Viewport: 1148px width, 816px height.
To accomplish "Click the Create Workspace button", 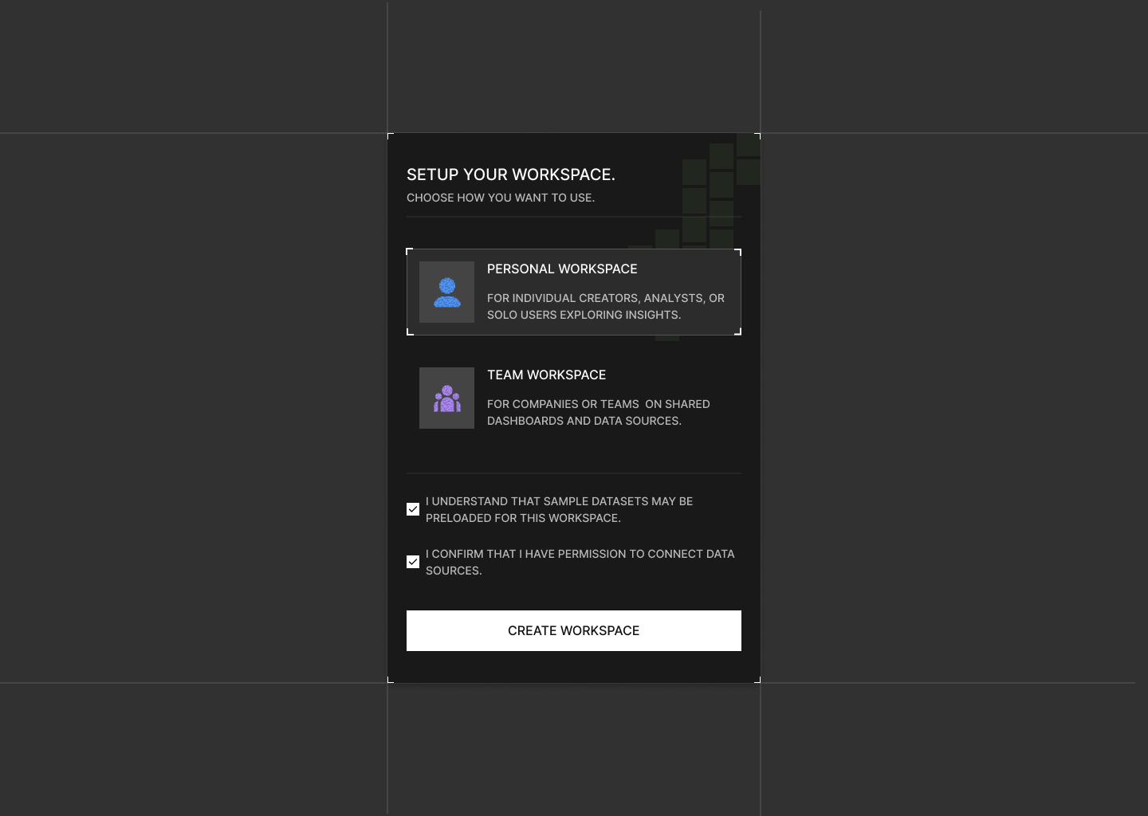I will (573, 630).
